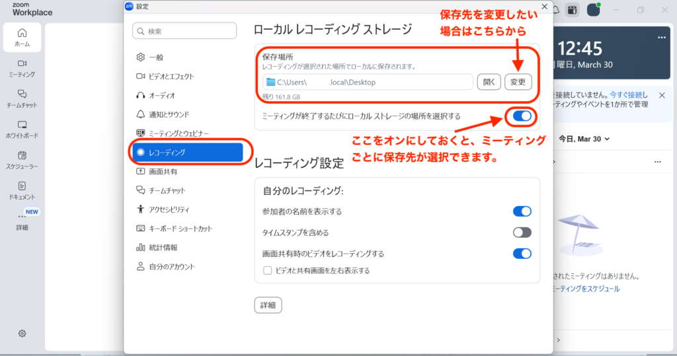Click the 詳細 button below recording settings
The image size is (677, 356).
point(268,305)
